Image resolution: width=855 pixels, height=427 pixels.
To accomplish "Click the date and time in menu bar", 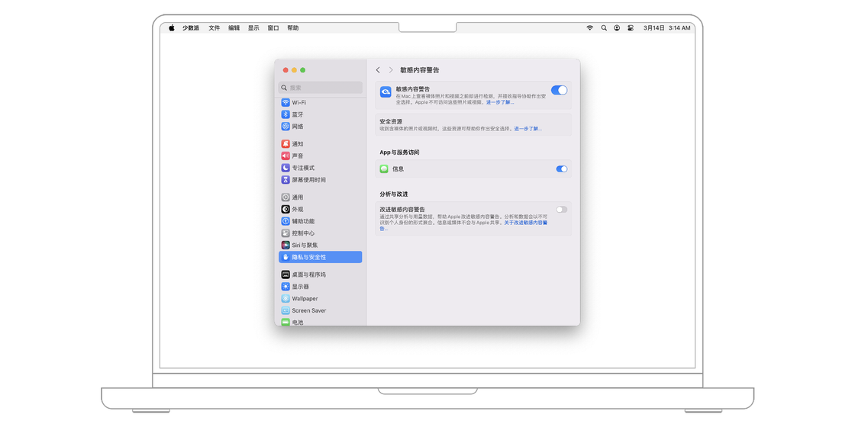I will click(667, 27).
